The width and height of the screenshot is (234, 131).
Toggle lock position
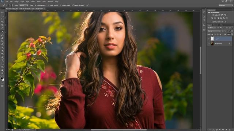pyautogui.click(x=218, y=35)
